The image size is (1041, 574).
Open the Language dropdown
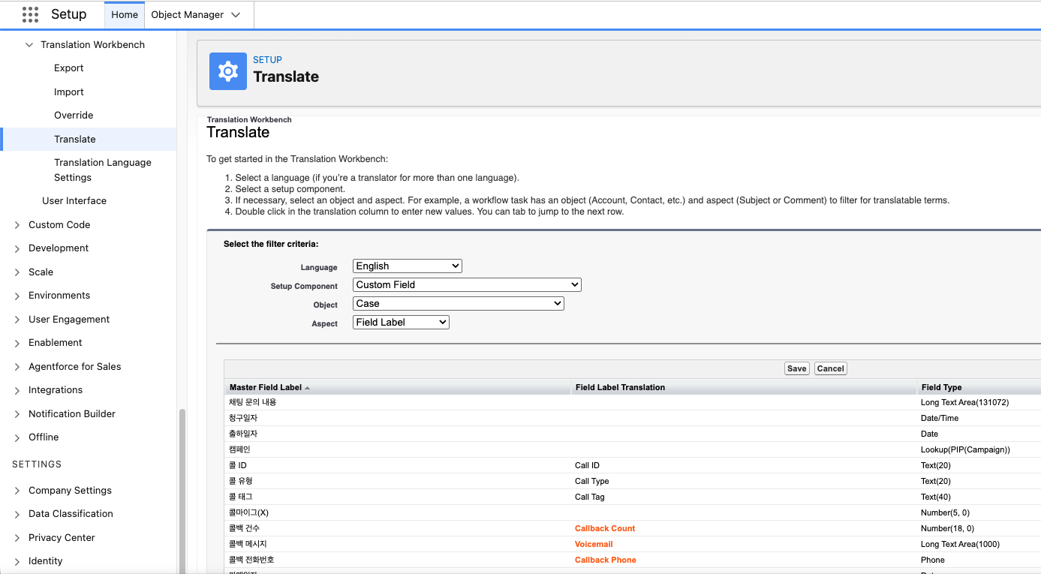click(407, 266)
